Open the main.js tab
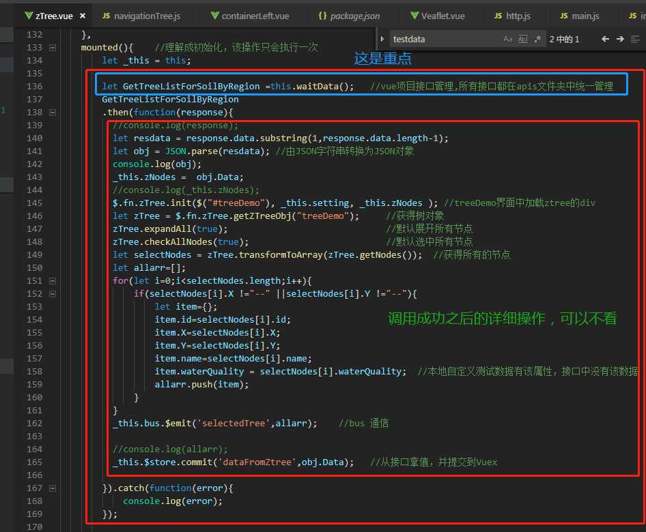The height and width of the screenshot is (532, 646). click(x=580, y=16)
